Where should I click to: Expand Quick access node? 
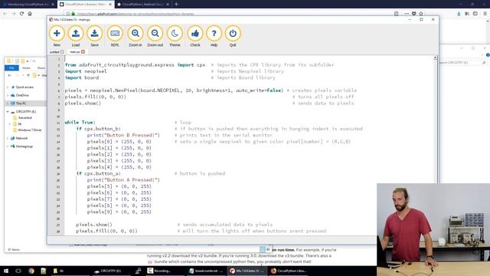point(8,87)
